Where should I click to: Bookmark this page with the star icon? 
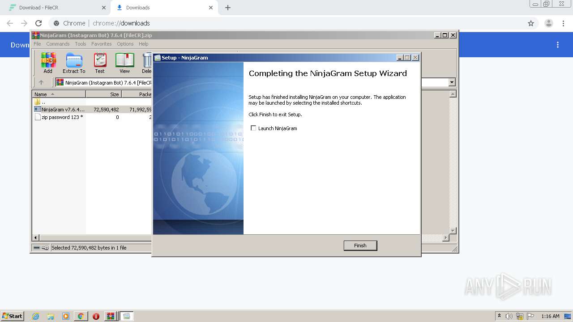click(531, 23)
